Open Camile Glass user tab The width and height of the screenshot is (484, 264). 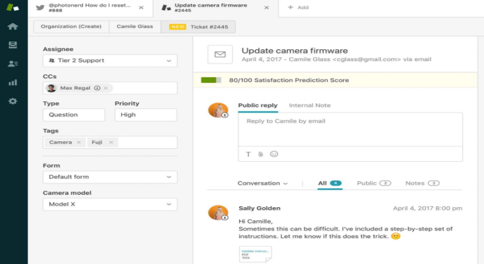[x=135, y=27]
